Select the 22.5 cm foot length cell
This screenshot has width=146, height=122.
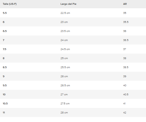click(x=65, y=13)
